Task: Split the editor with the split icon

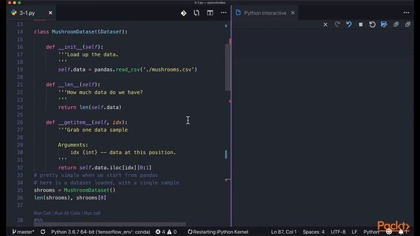Action: [x=210, y=13]
